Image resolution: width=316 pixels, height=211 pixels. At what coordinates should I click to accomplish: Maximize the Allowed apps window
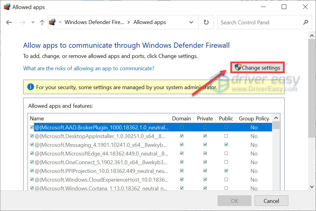point(284,7)
